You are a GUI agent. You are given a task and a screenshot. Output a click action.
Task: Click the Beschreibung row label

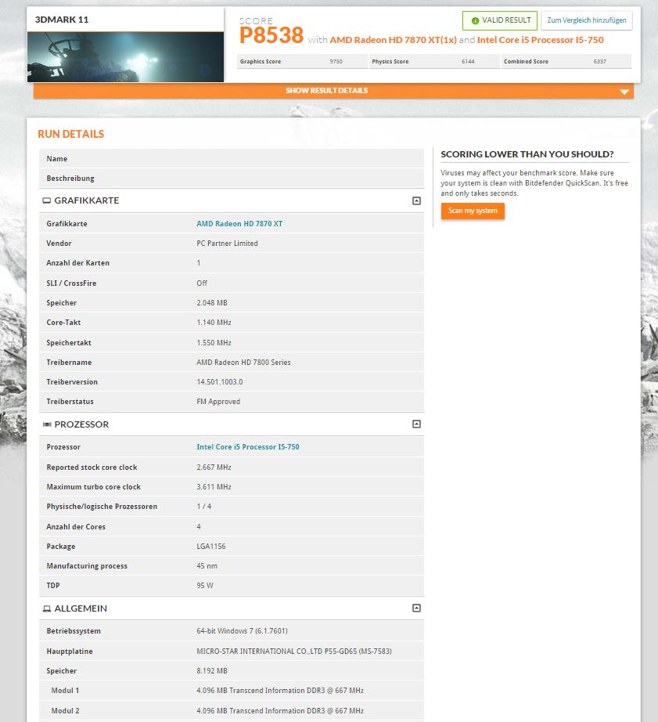coord(70,179)
